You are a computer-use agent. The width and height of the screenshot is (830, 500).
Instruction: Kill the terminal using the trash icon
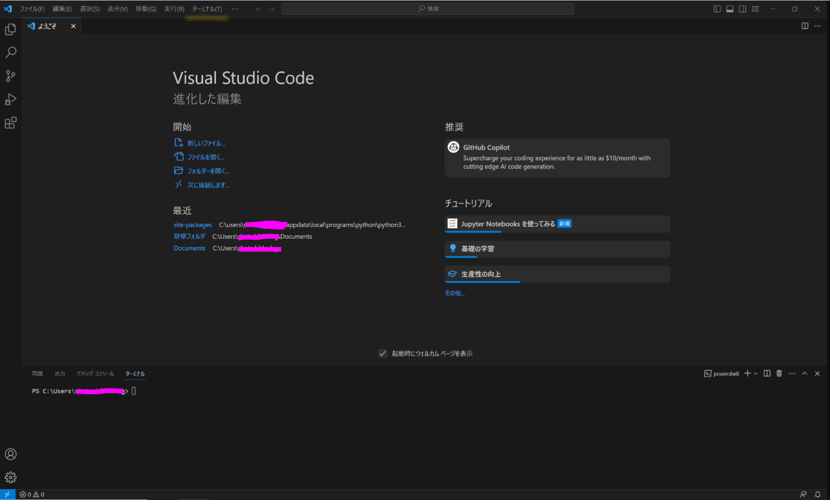[x=779, y=373]
